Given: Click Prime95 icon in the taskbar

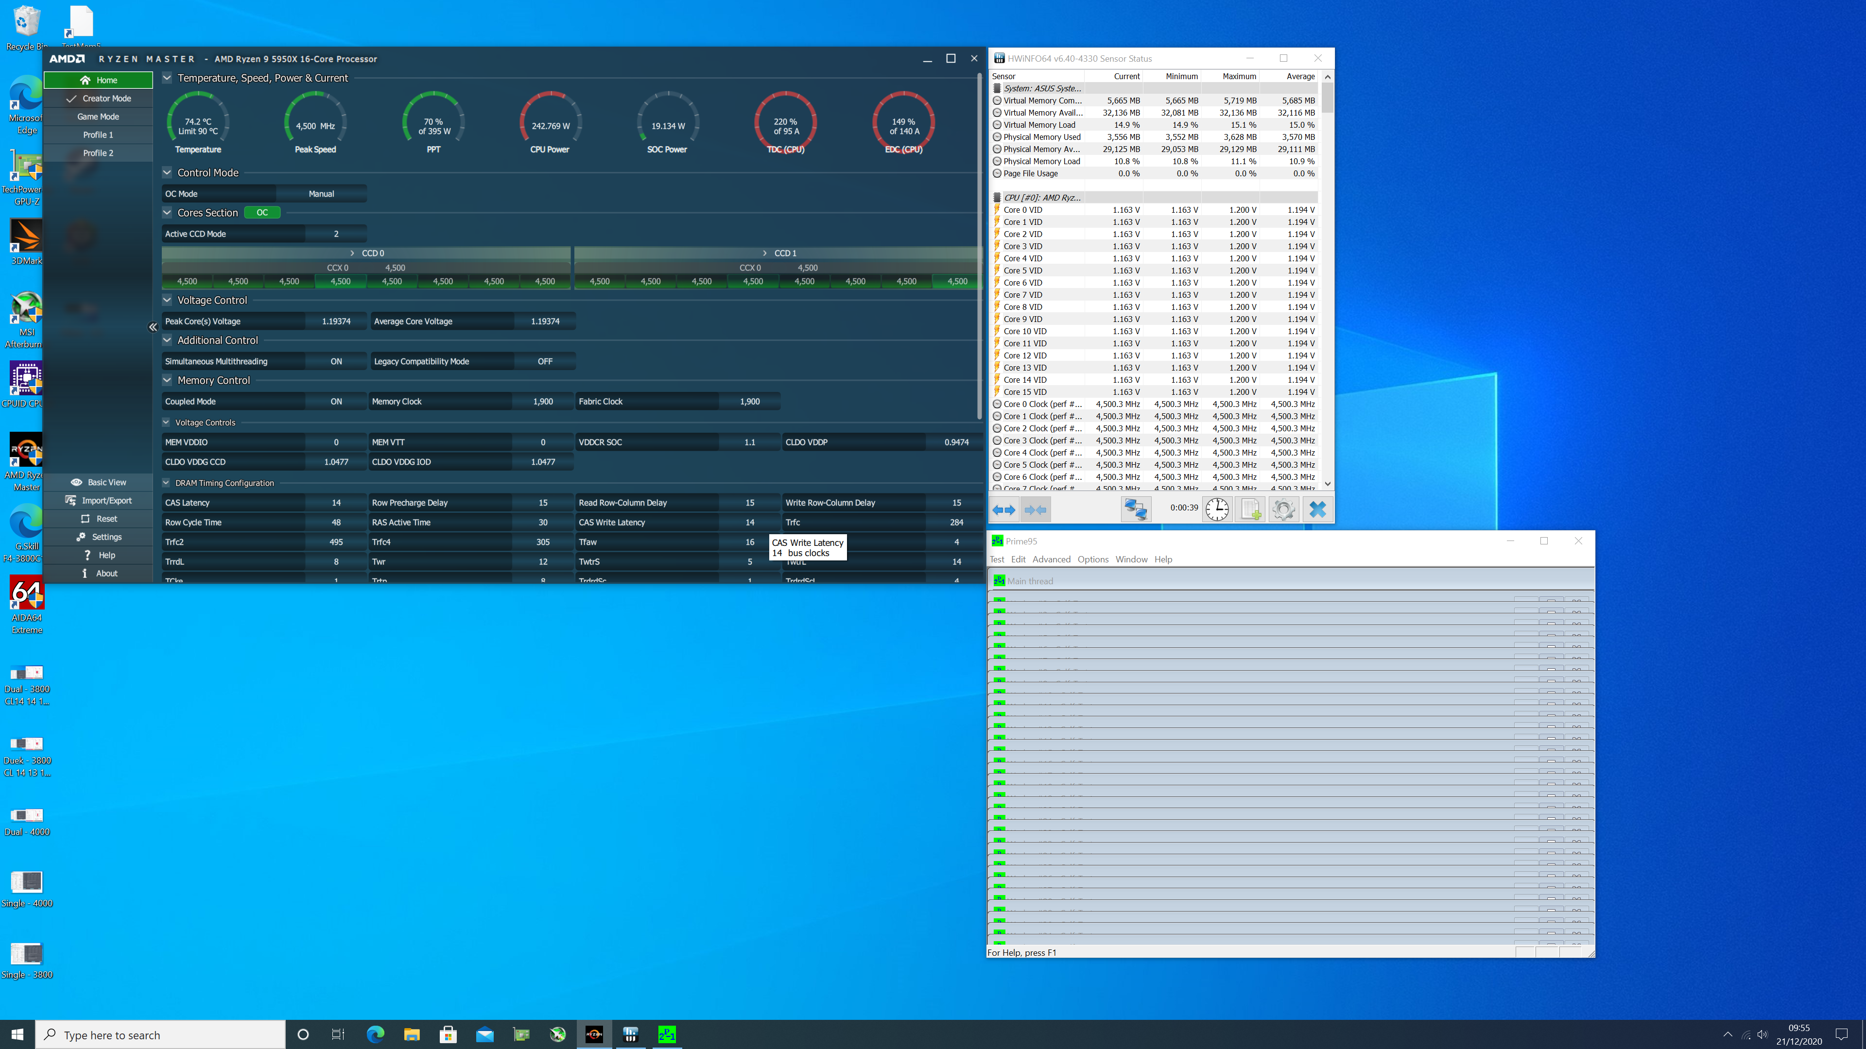Looking at the screenshot, I should pos(667,1034).
